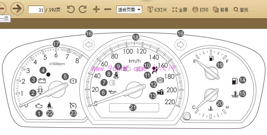Open the 适合页面 zoom dropdown

click(129, 9)
